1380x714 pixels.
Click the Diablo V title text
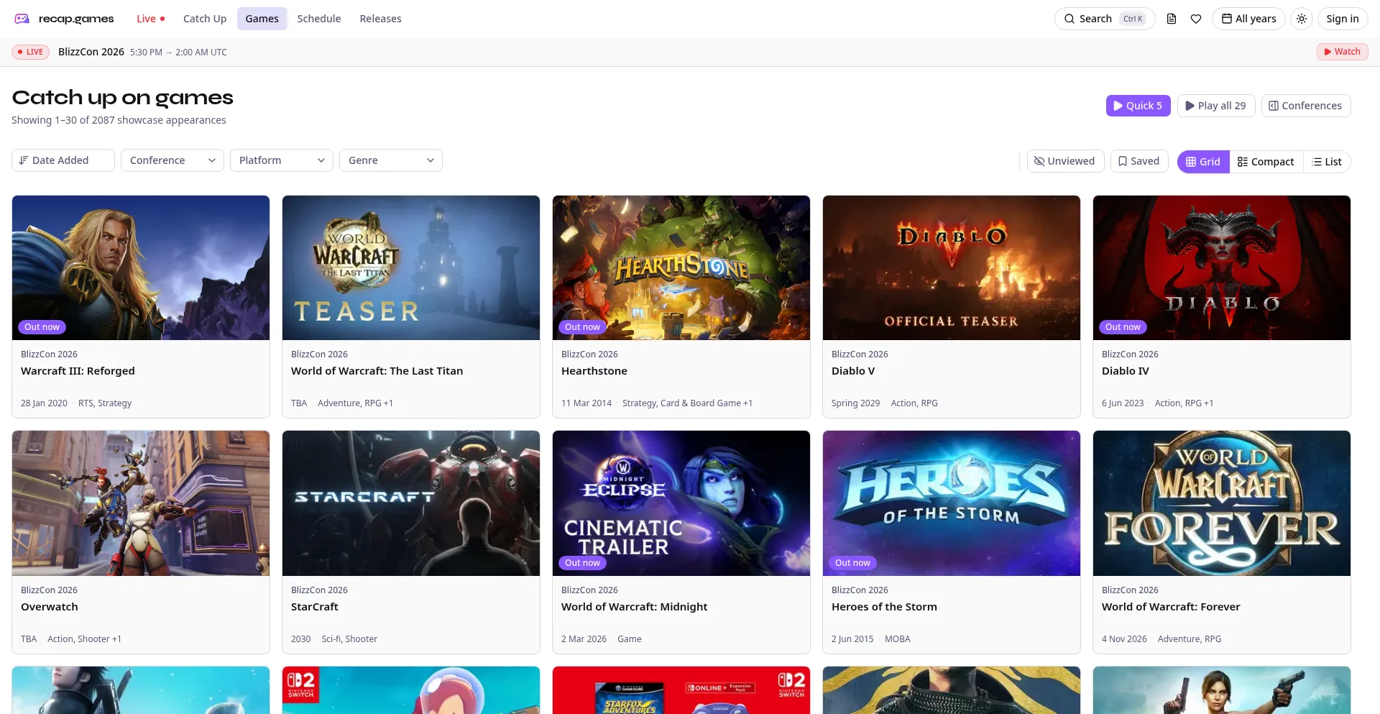[853, 371]
